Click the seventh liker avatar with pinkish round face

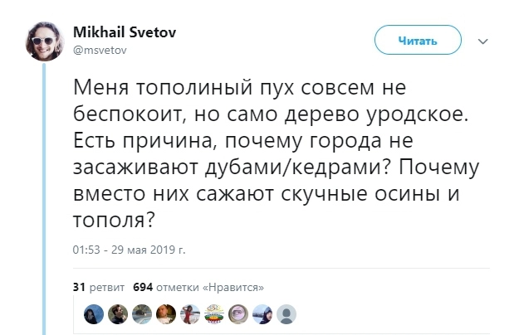[x=238, y=313]
